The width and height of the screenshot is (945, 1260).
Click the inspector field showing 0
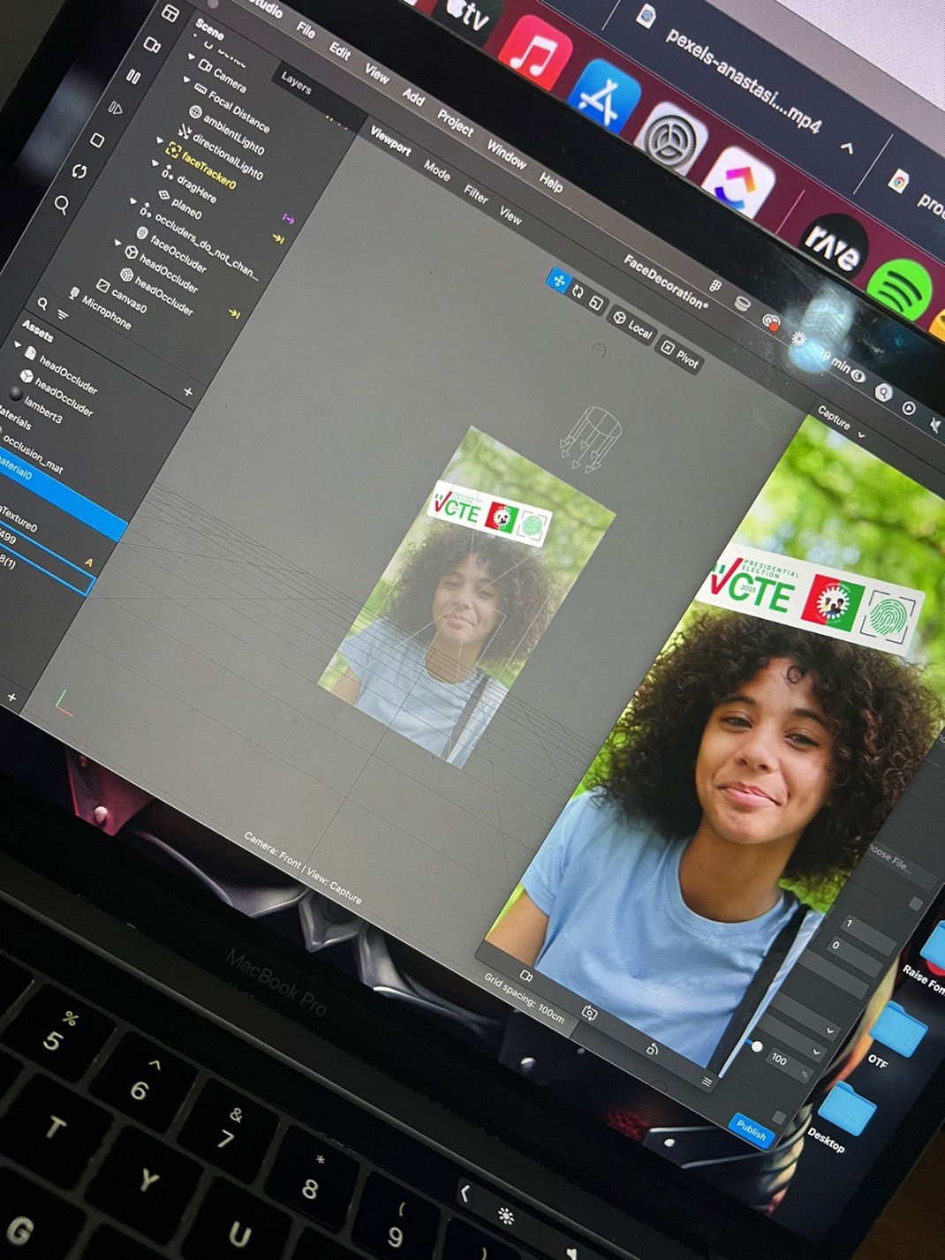pos(854,956)
